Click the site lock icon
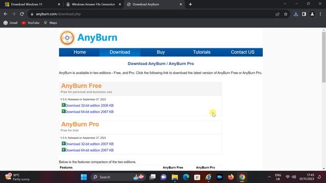Screen dimensions: 326x183 tap(32, 14)
